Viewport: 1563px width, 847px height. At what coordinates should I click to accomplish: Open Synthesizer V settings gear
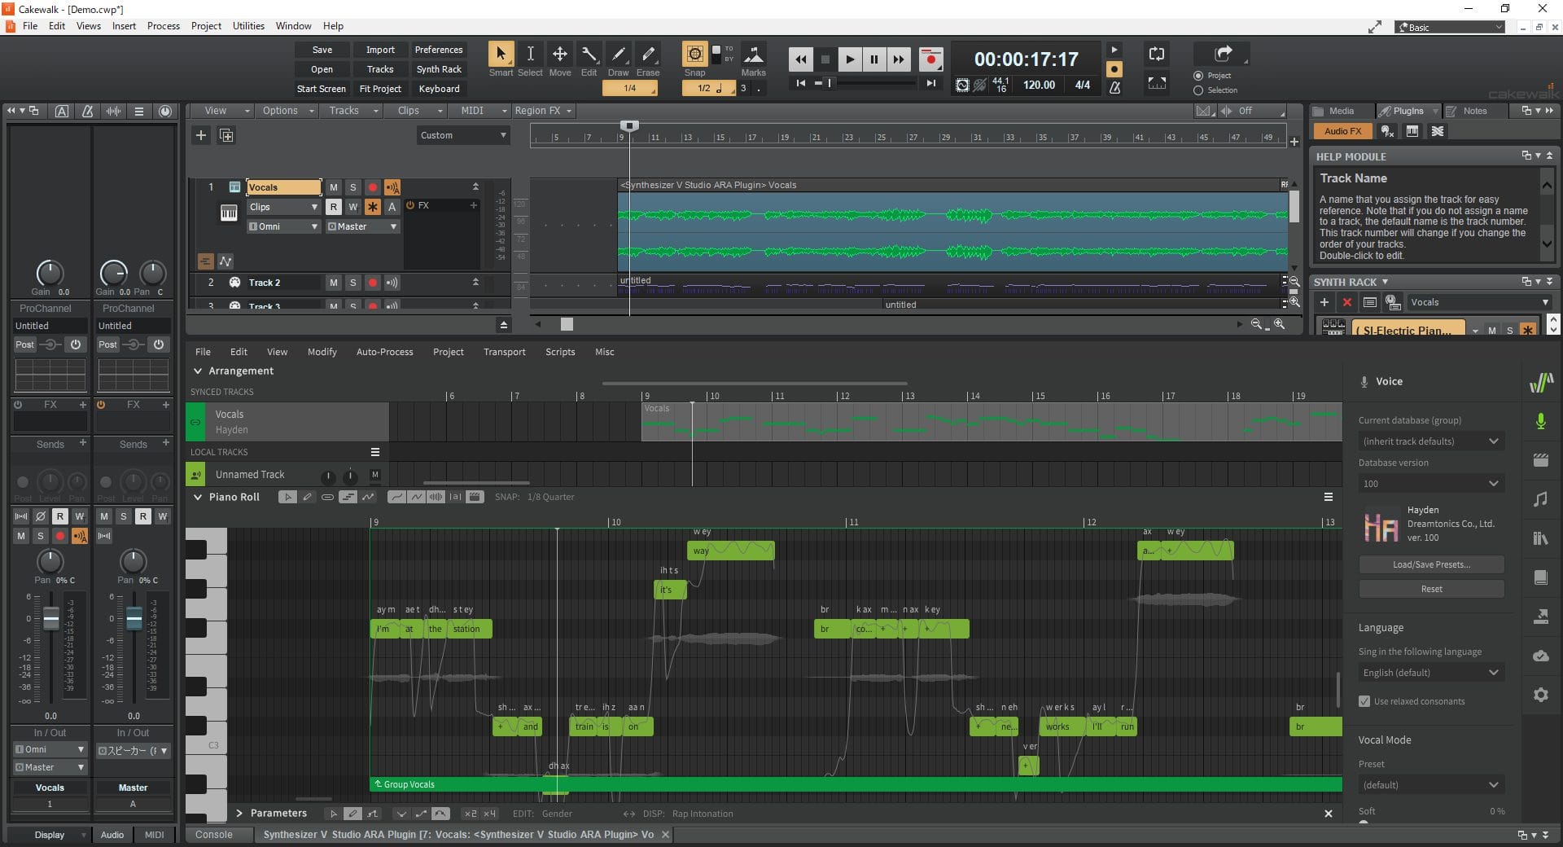1540,695
